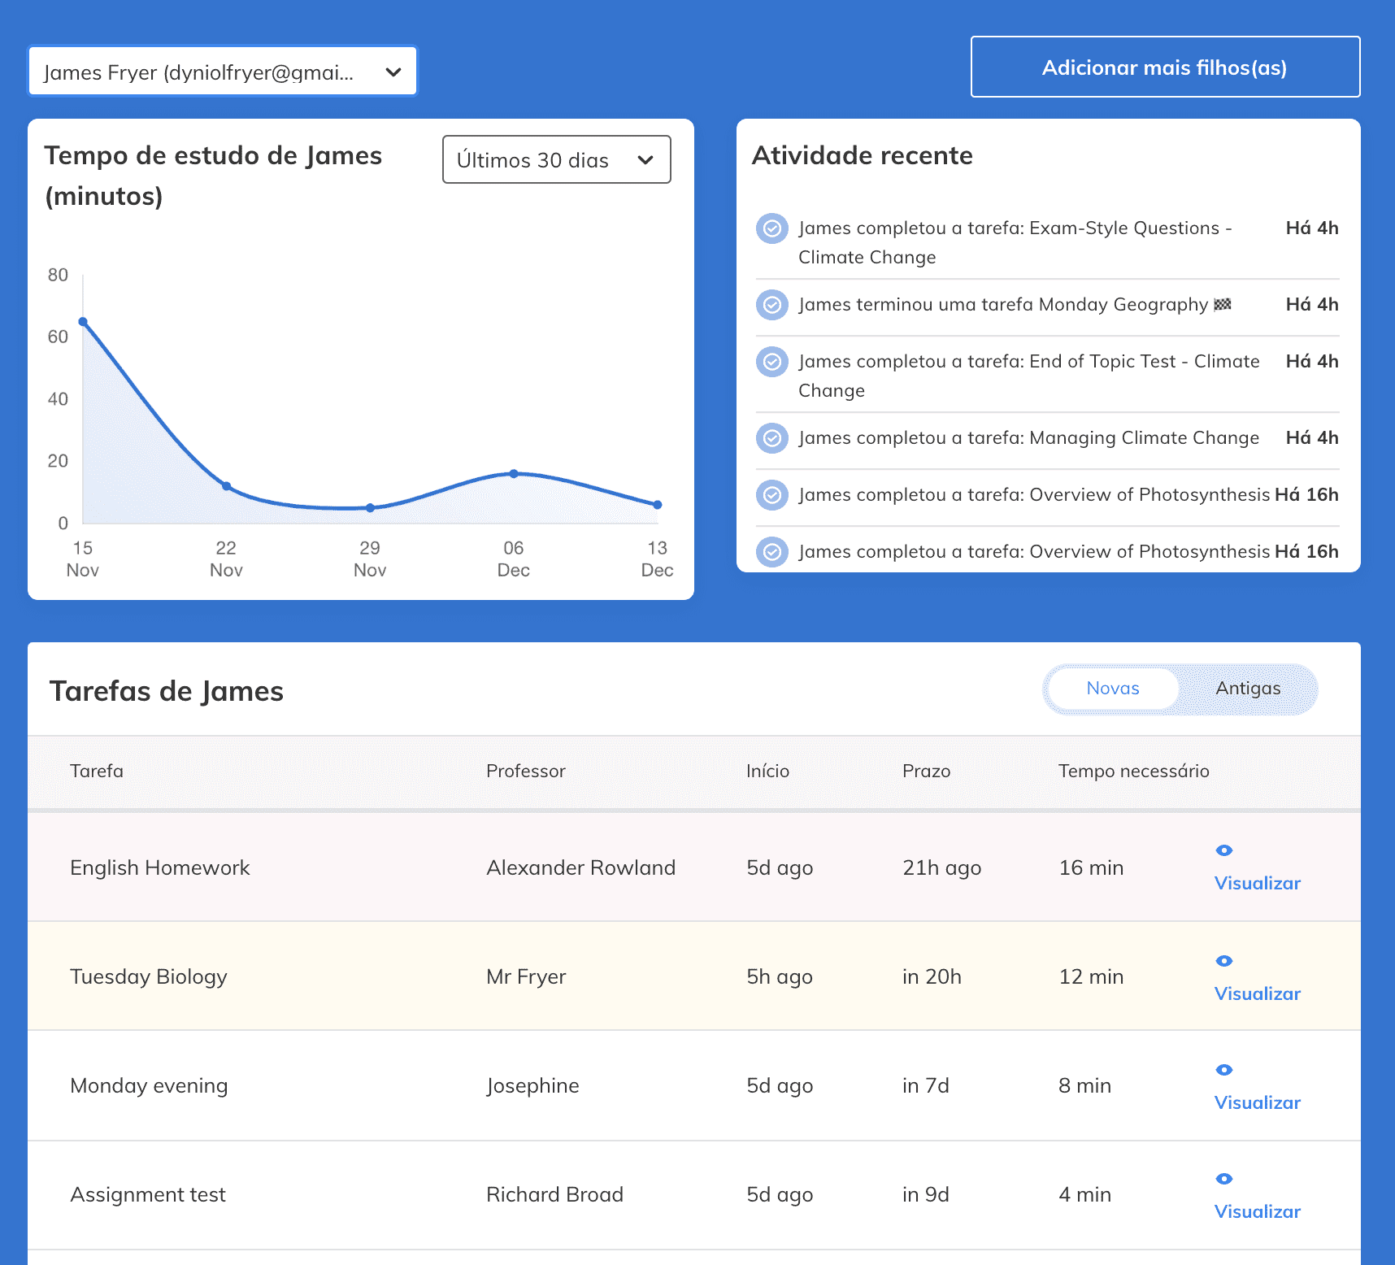
Task: Click checkmark icon beside Managing Climate Change
Action: (772, 438)
